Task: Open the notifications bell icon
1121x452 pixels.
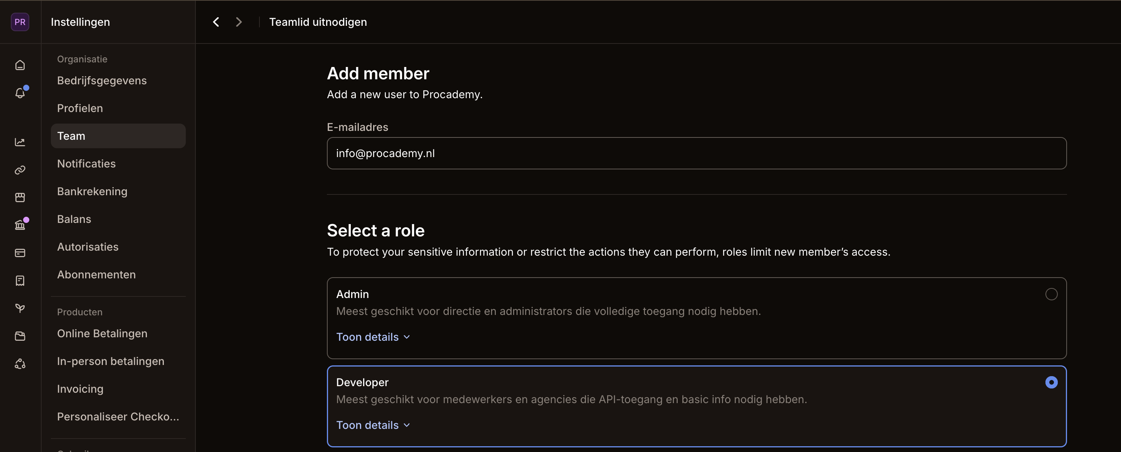Action: pos(20,93)
